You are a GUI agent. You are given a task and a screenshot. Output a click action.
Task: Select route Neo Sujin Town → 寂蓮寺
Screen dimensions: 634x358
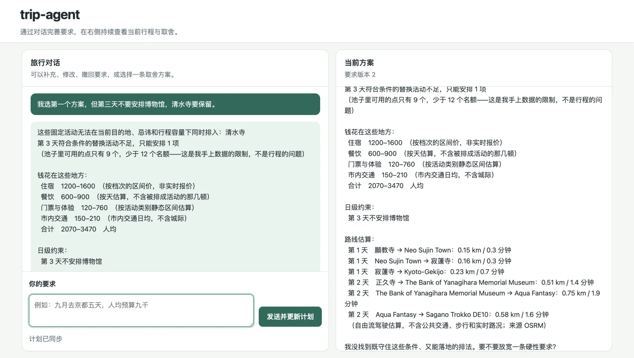430,260
